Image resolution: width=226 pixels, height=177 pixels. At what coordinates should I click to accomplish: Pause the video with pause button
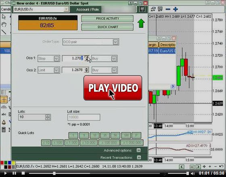(14, 173)
